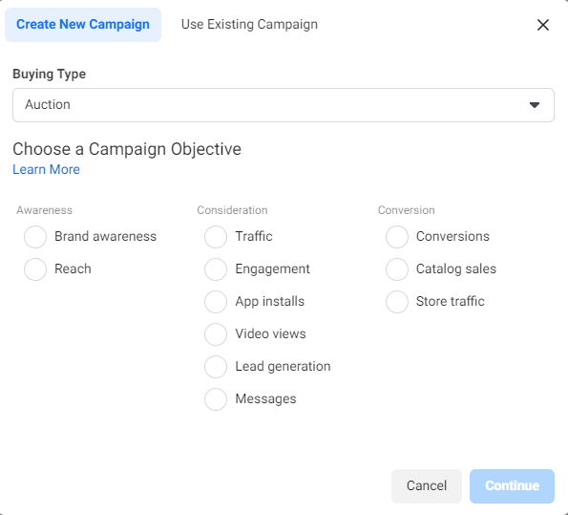Switch to Create New Campaign tab
This screenshot has height=515, width=568.
coord(83,25)
